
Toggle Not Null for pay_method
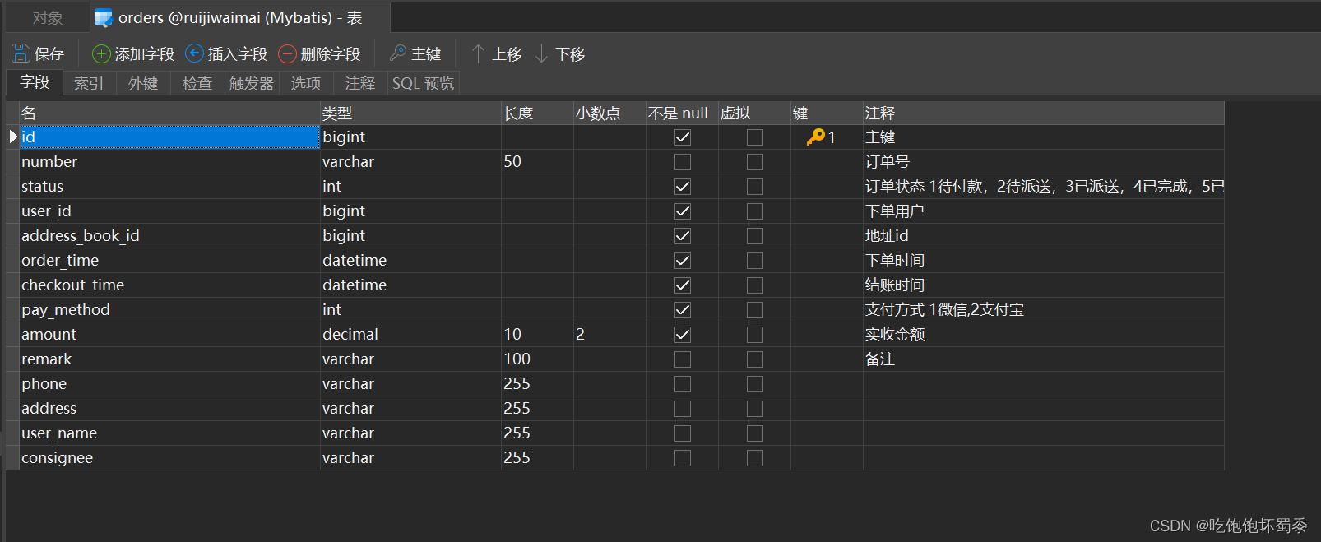pos(683,310)
